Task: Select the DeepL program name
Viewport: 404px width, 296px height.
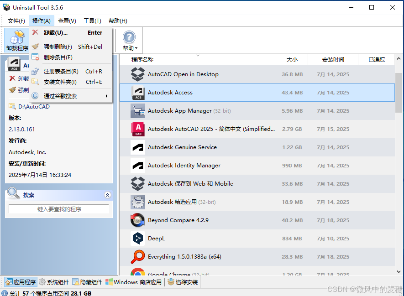Action: click(x=156, y=239)
